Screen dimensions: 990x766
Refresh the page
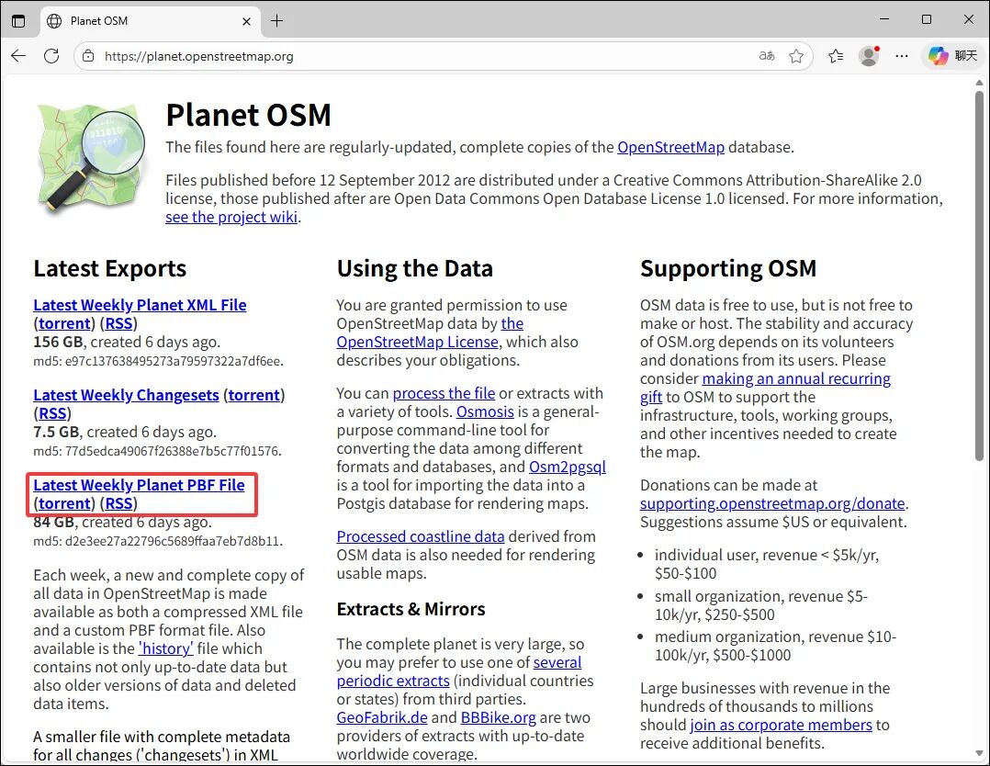pyautogui.click(x=51, y=56)
